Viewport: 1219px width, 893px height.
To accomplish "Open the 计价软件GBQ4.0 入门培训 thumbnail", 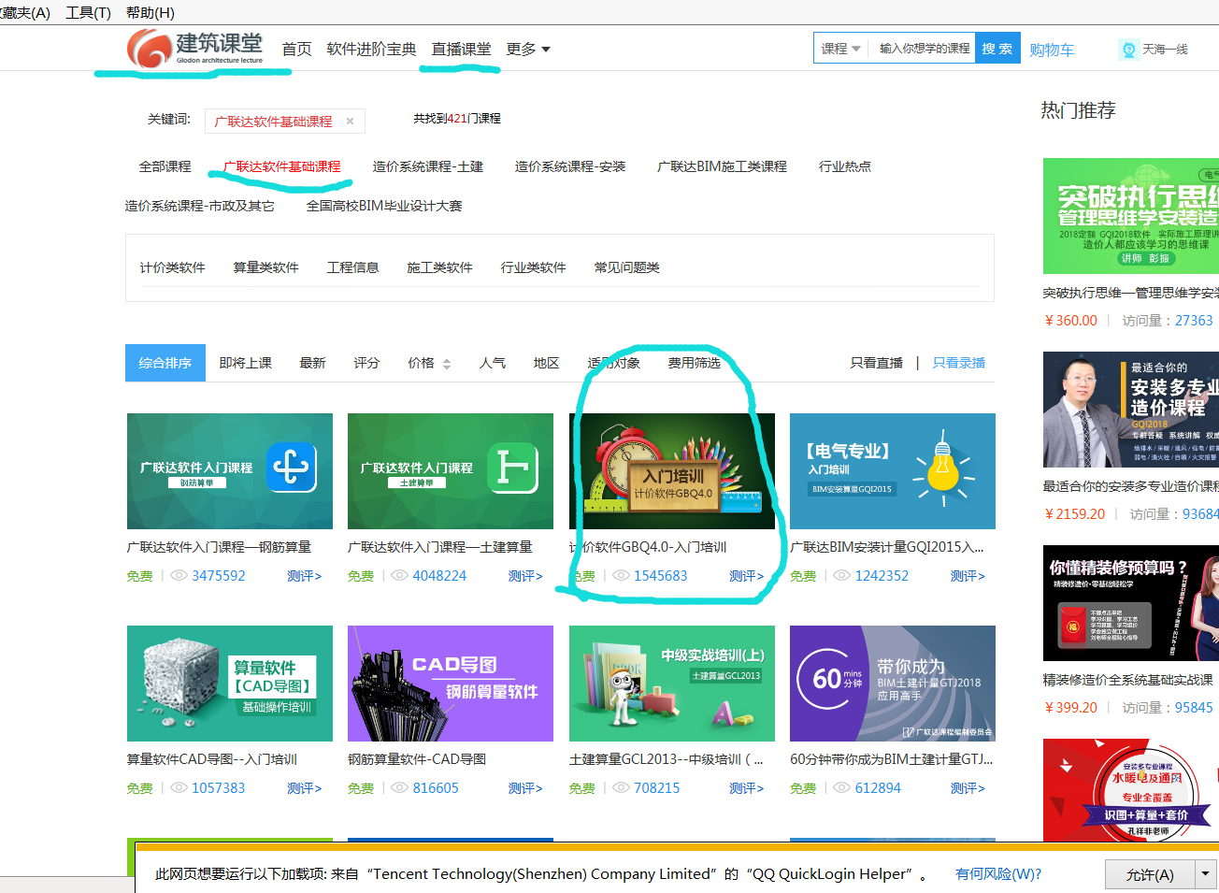I will (672, 471).
